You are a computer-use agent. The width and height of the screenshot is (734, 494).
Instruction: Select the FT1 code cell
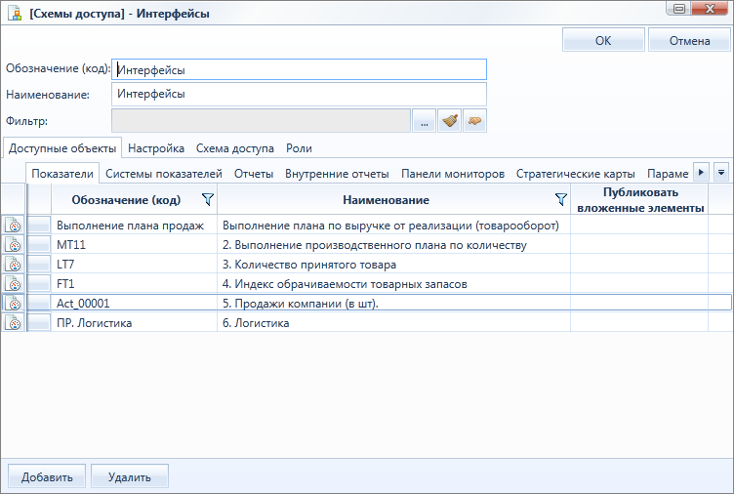pyautogui.click(x=134, y=284)
